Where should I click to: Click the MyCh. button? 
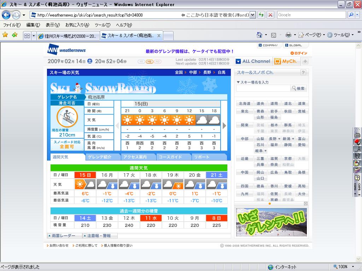[x=286, y=61]
